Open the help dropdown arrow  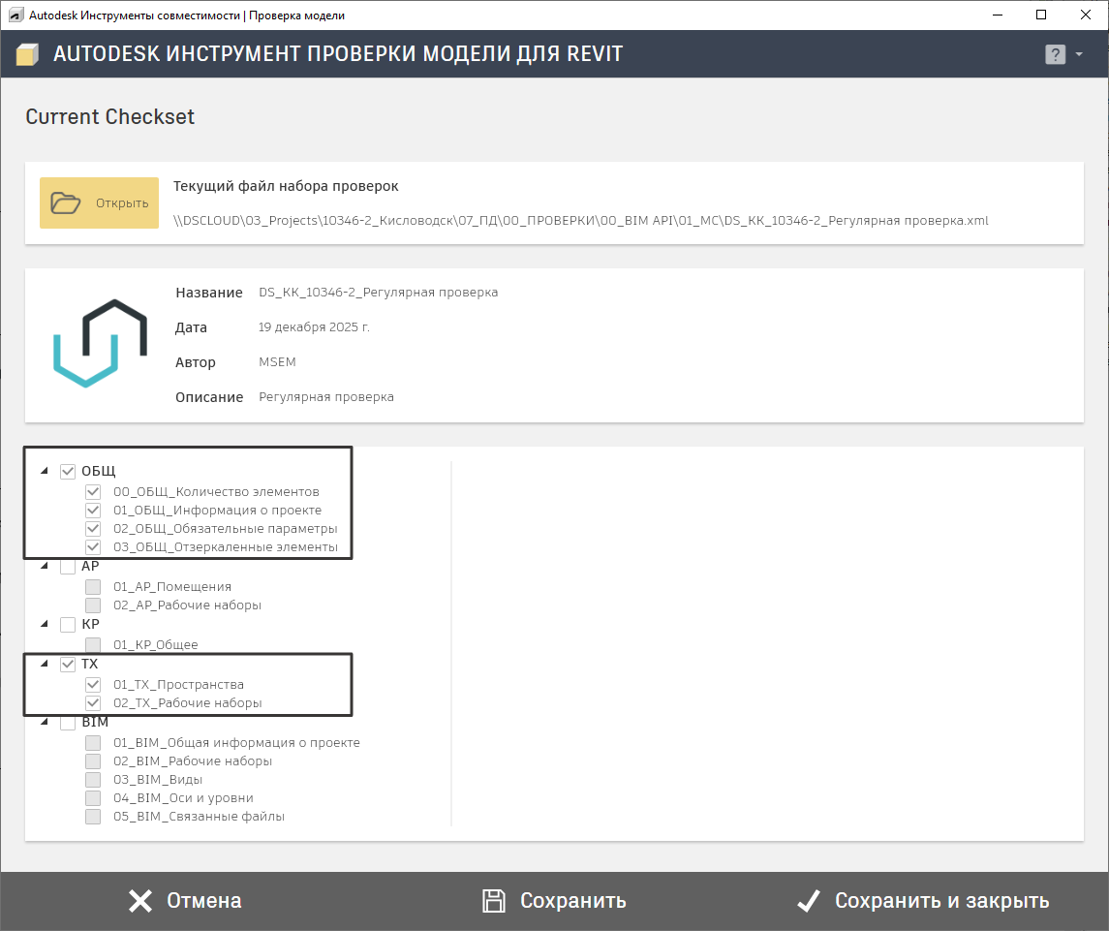[x=1079, y=55]
